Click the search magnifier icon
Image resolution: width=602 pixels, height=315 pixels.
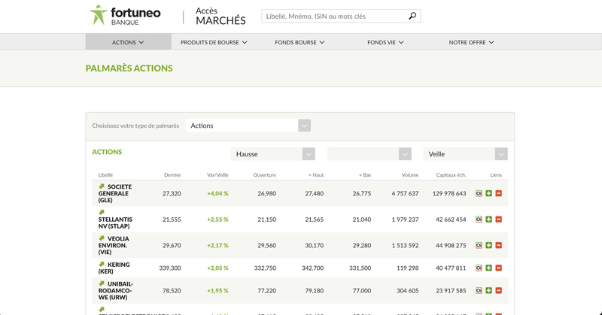pos(412,16)
